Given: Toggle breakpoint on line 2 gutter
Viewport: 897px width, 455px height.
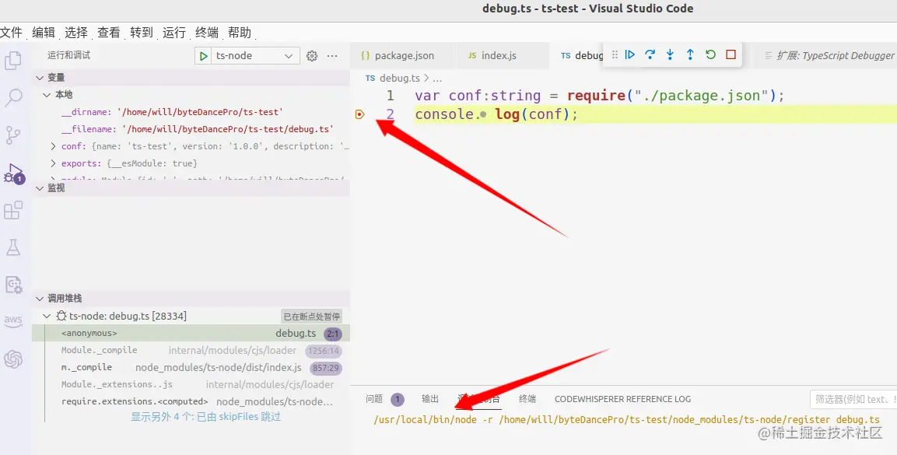Looking at the screenshot, I should (360, 114).
